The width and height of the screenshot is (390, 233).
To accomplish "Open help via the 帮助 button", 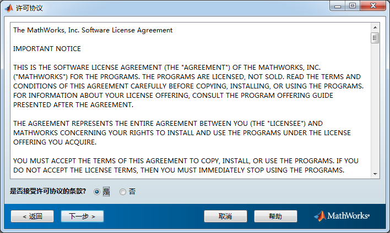I will pos(275,217).
